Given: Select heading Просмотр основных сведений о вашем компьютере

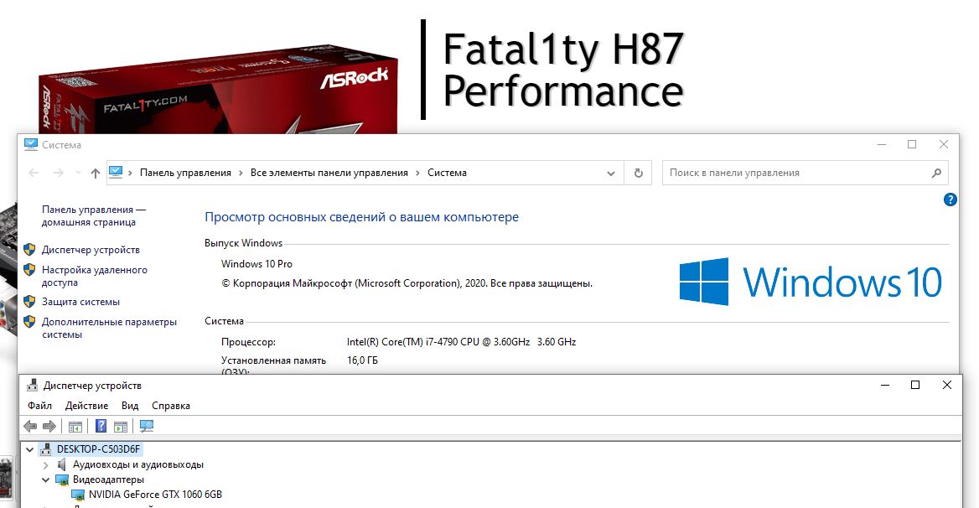Looking at the screenshot, I should (361, 217).
